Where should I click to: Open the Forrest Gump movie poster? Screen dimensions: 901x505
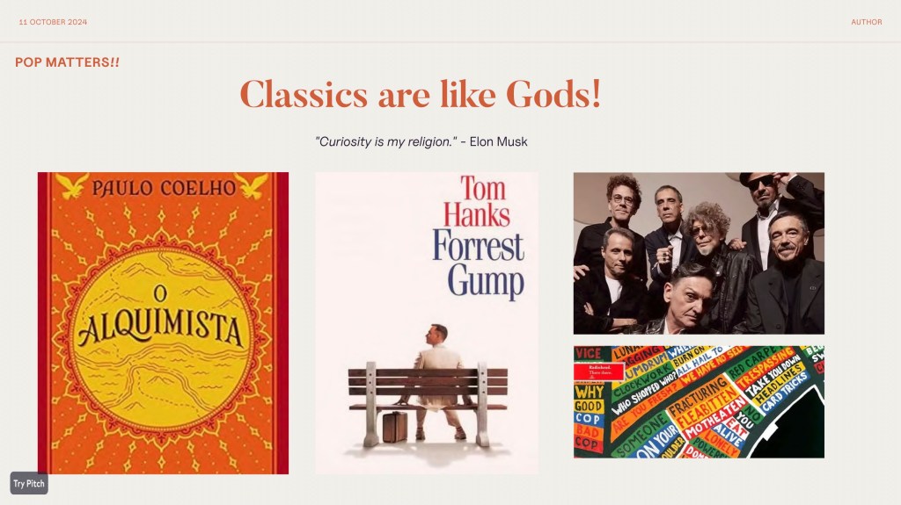tap(427, 323)
